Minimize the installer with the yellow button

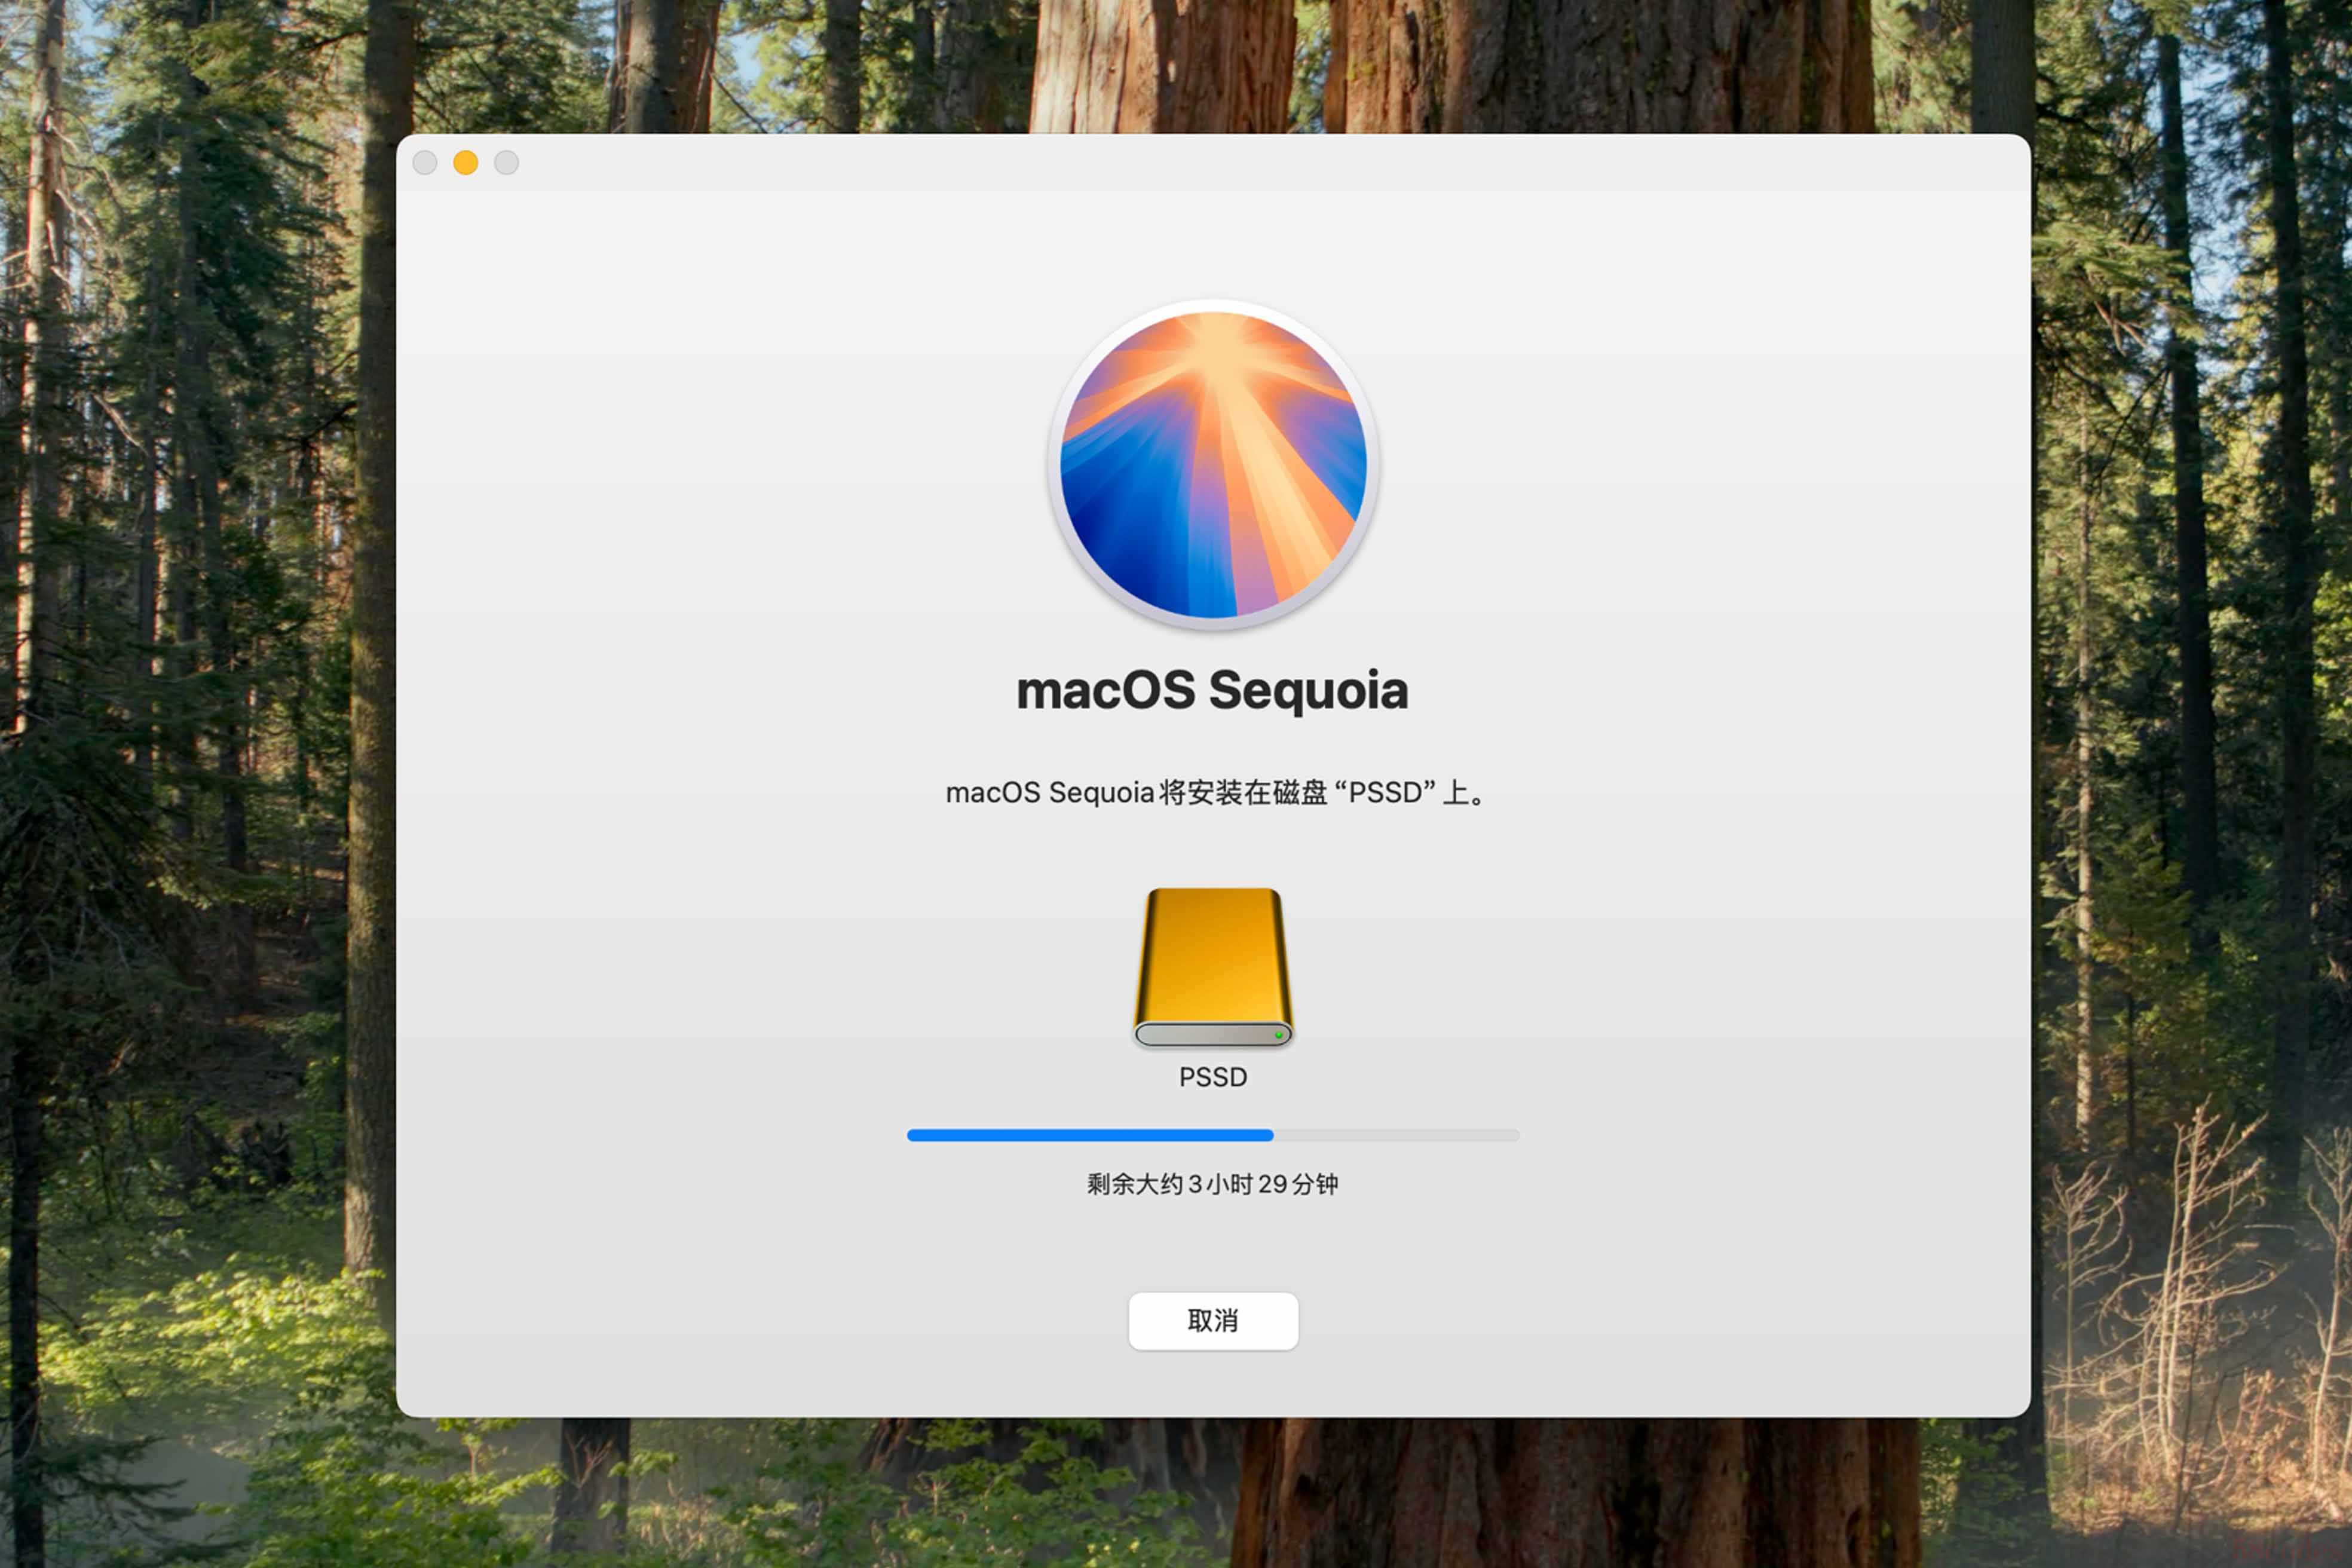point(465,163)
